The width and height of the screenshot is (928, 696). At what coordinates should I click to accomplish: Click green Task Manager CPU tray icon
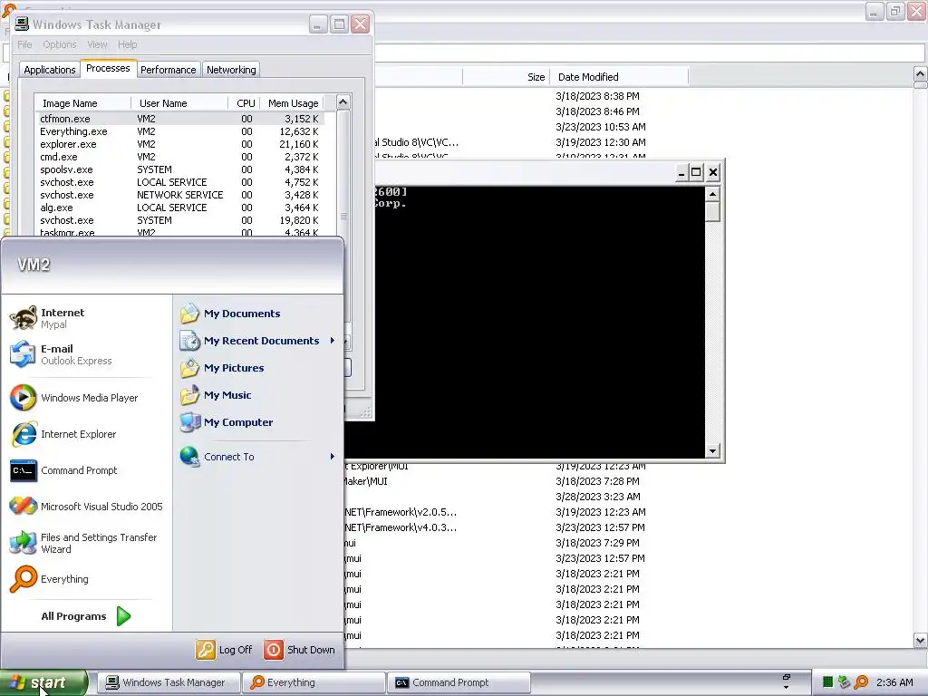[828, 682]
